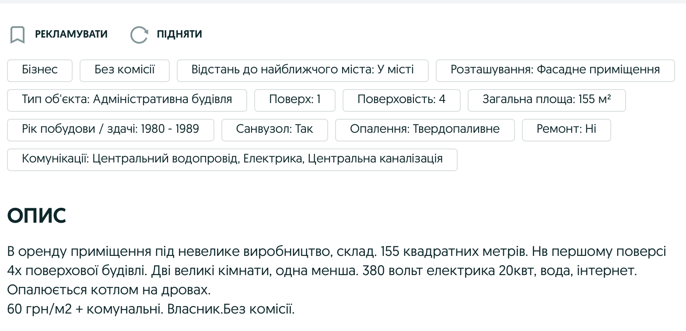Select the Бізнес tag chip
The image size is (686, 331).
39,70
